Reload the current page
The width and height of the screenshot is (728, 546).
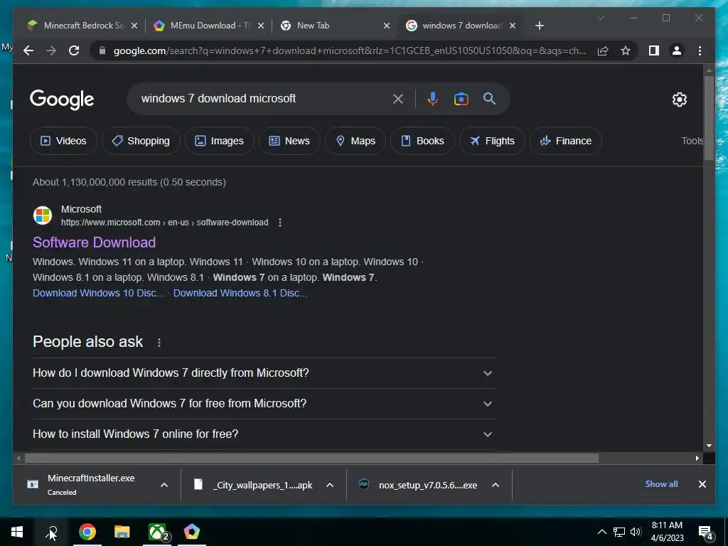click(74, 50)
